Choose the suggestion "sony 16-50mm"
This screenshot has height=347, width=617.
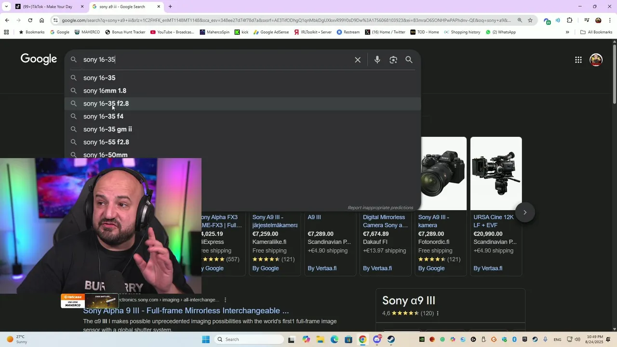coord(243,155)
